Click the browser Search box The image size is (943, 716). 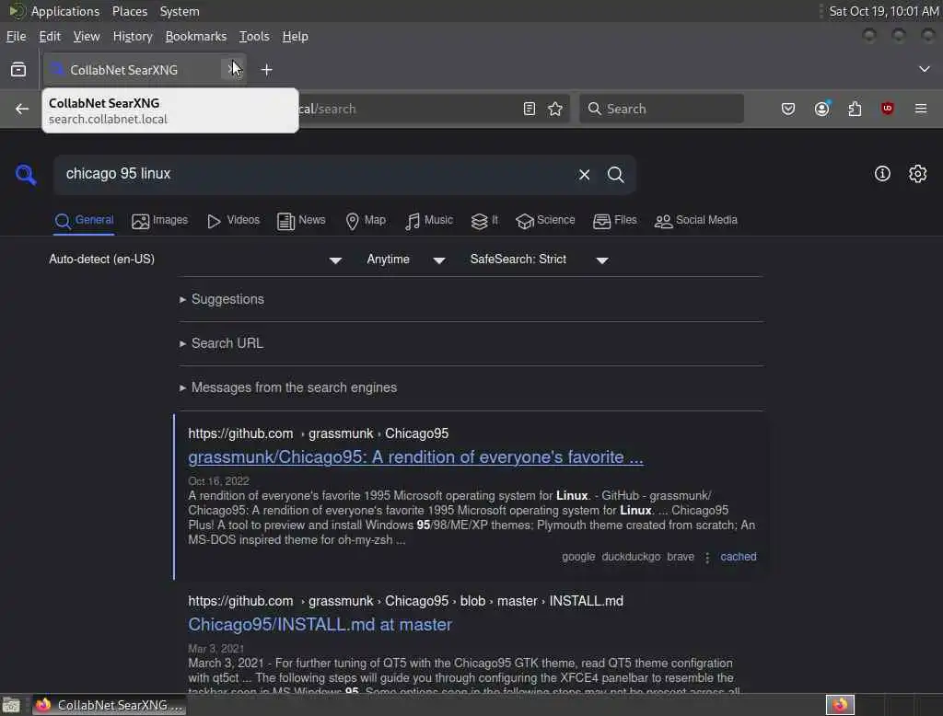click(x=661, y=109)
